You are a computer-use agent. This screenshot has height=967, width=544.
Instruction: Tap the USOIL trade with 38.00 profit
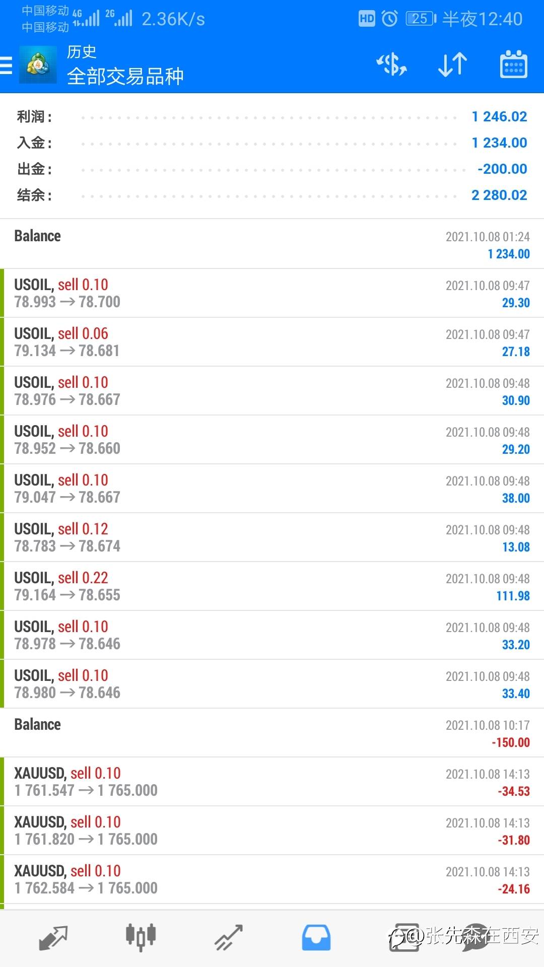pos(272,489)
